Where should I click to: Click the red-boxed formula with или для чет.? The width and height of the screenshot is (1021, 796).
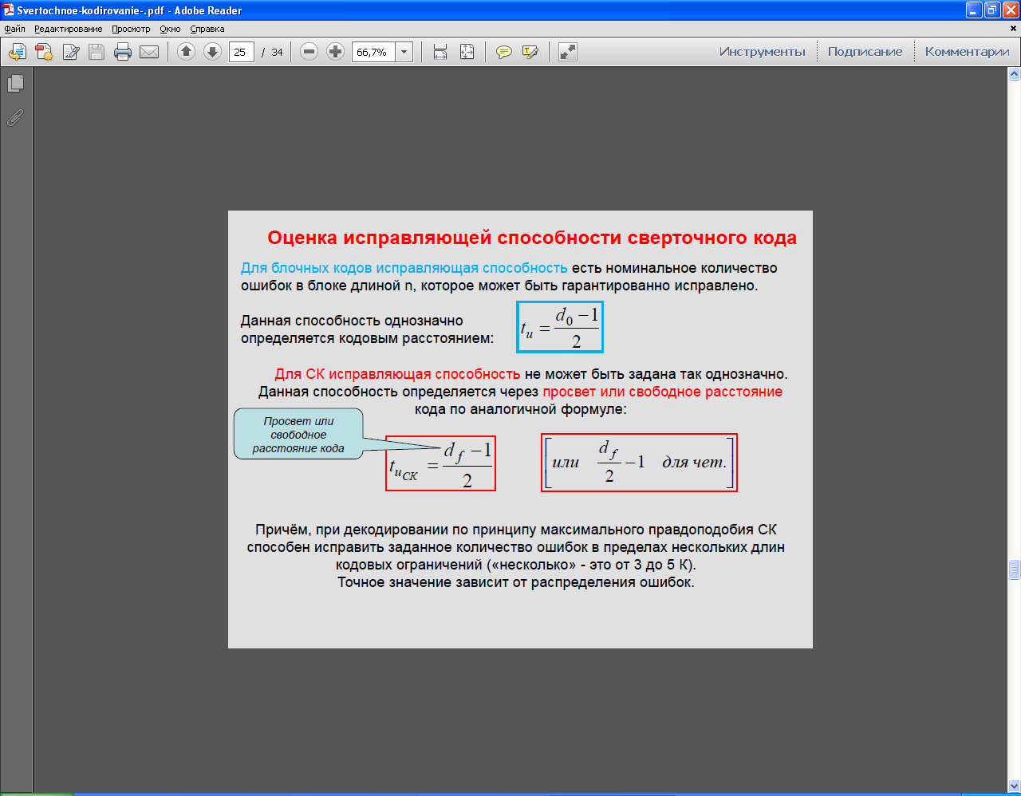(639, 463)
